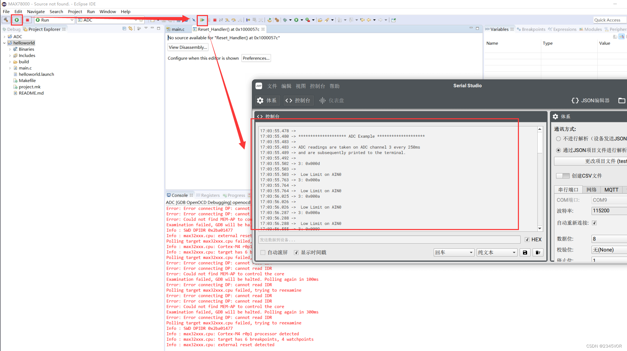Click the Resume debug icon
This screenshot has width=627, height=351.
(x=202, y=20)
